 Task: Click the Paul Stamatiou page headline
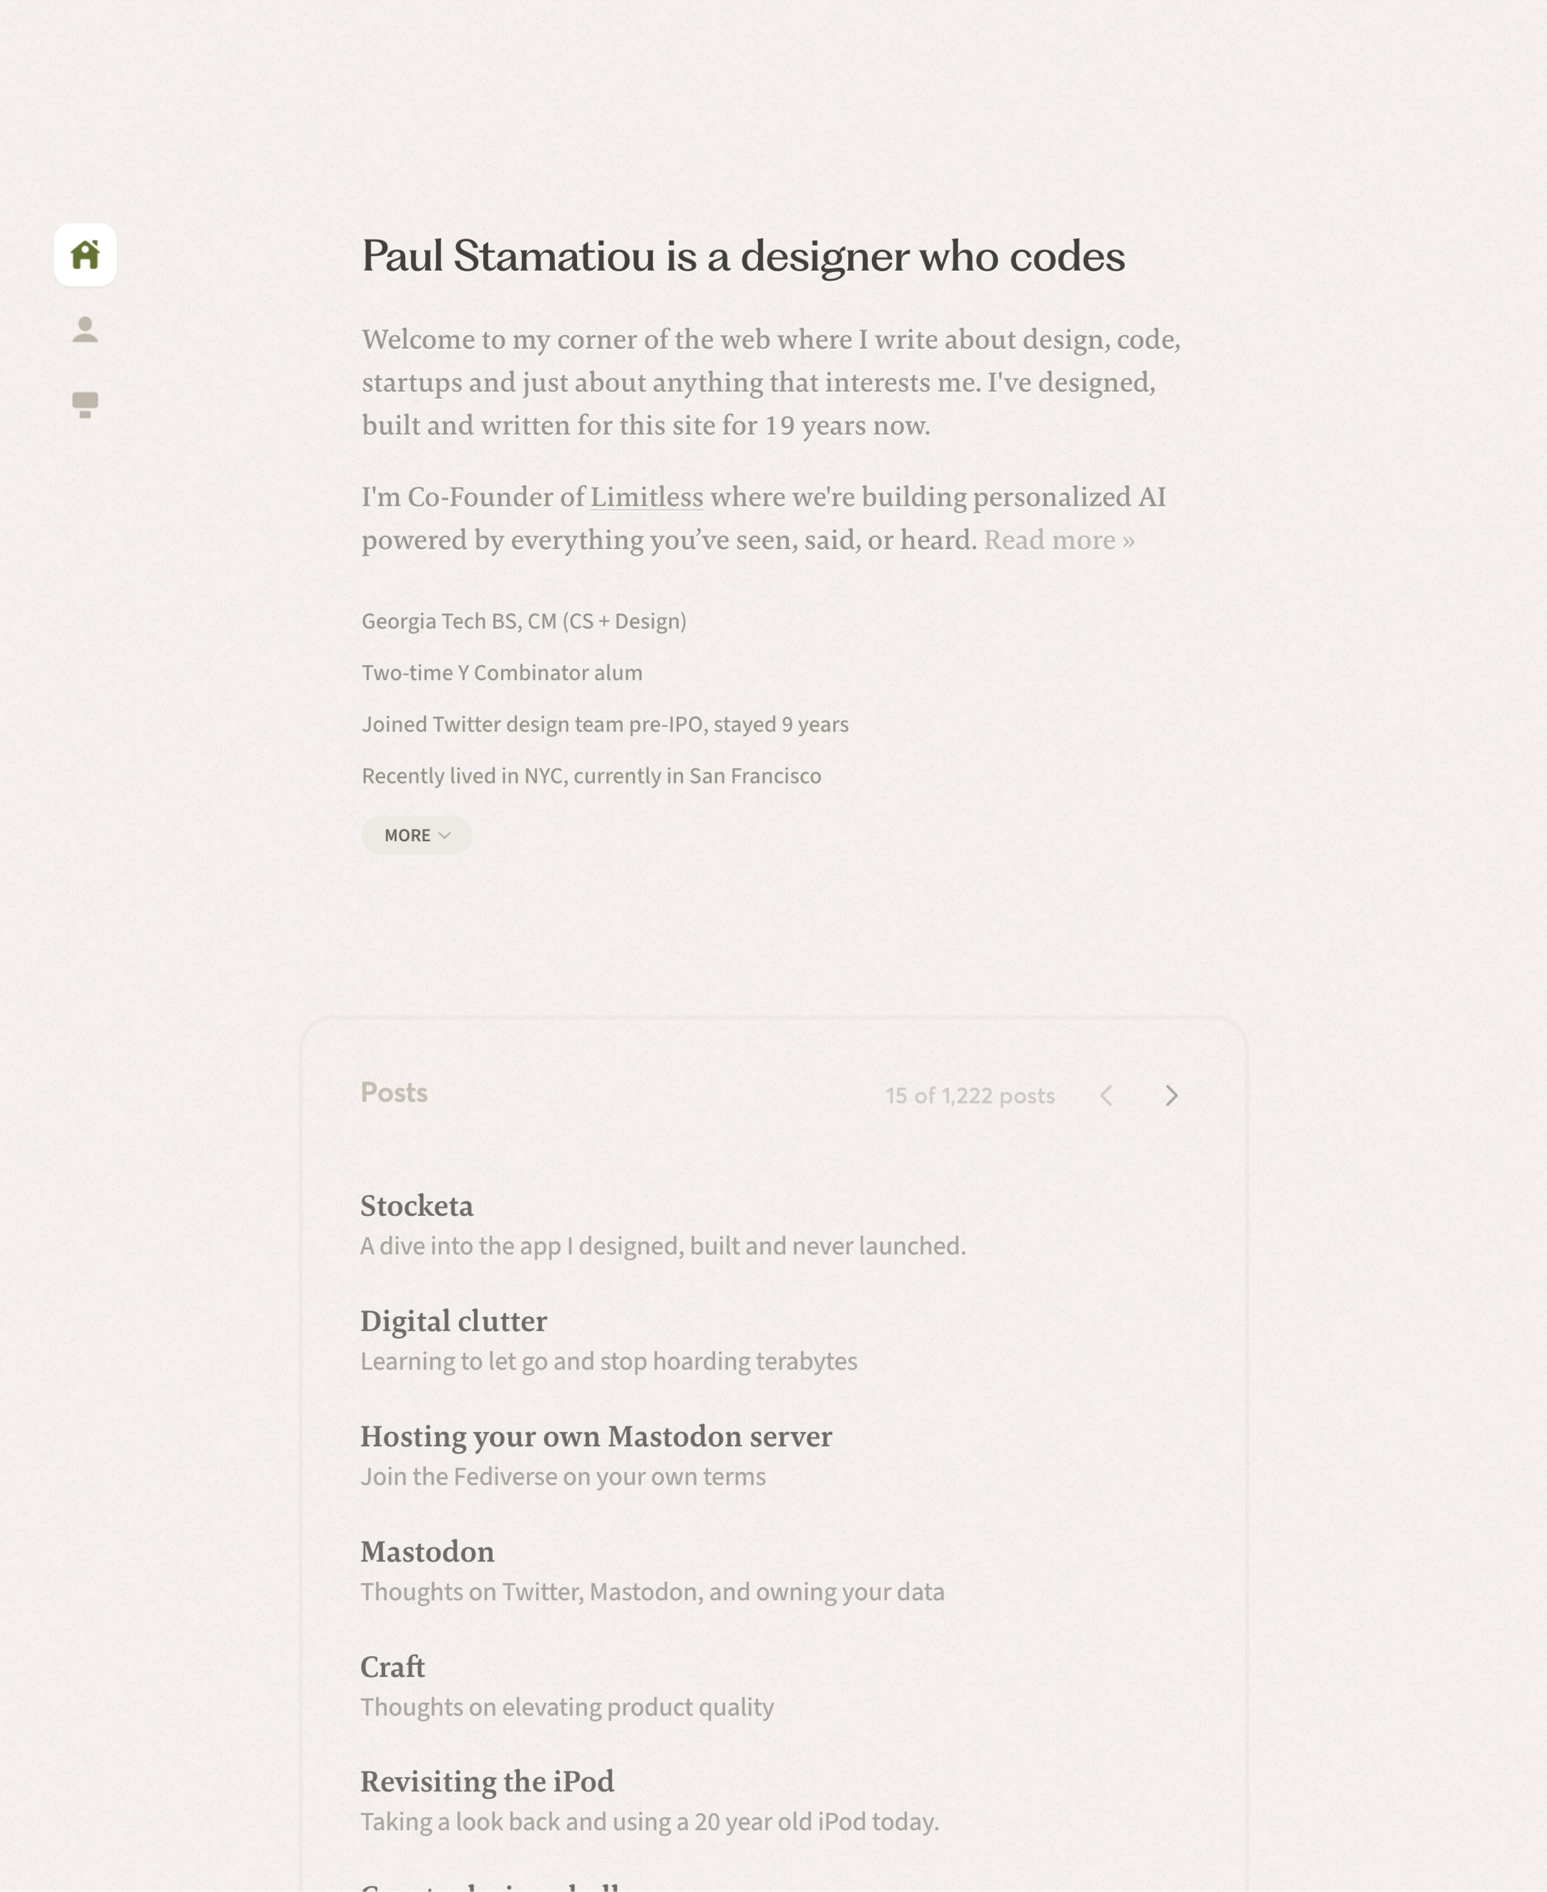743,257
